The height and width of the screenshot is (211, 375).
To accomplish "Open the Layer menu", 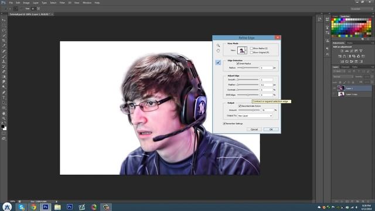I will click(x=36, y=2).
